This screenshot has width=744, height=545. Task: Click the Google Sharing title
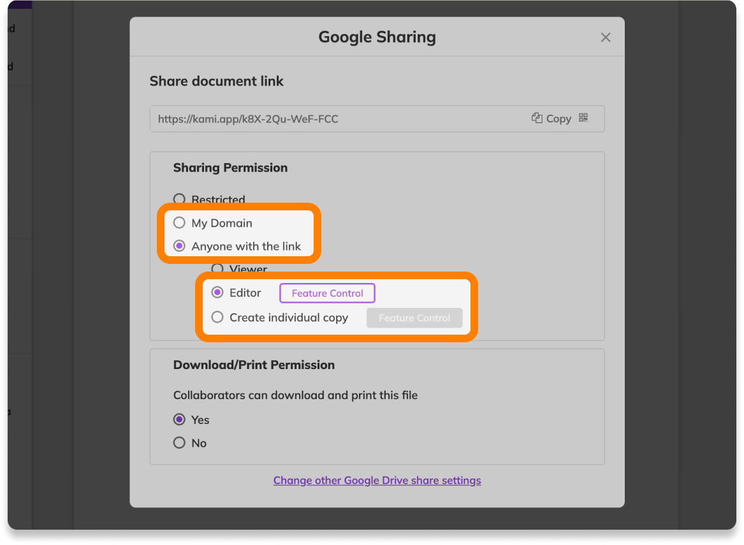[377, 37]
